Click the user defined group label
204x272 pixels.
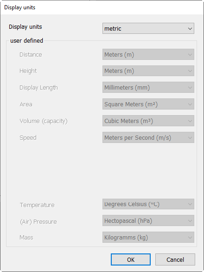26,40
